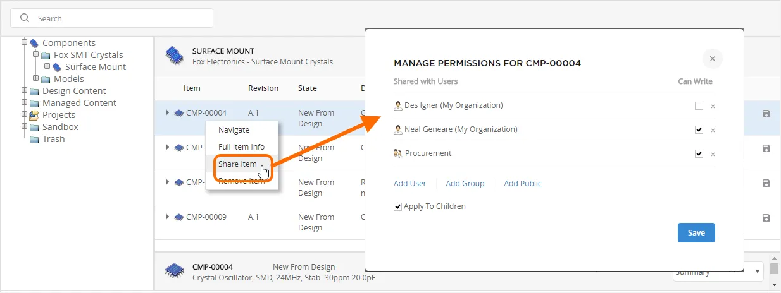
Task: Click the blue Save button
Action: pos(696,232)
